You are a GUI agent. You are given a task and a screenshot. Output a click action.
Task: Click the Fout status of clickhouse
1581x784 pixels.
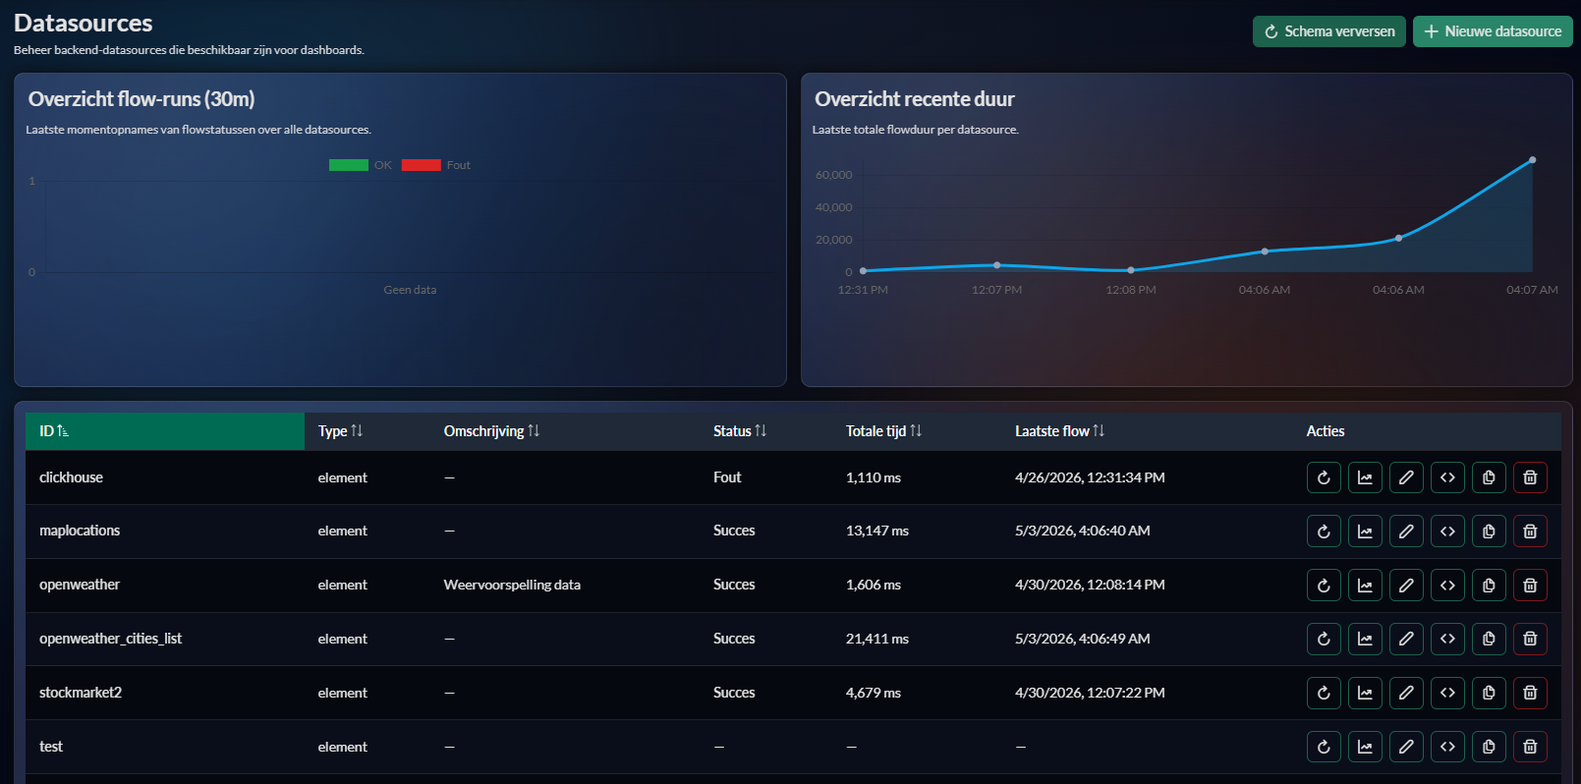click(x=727, y=477)
